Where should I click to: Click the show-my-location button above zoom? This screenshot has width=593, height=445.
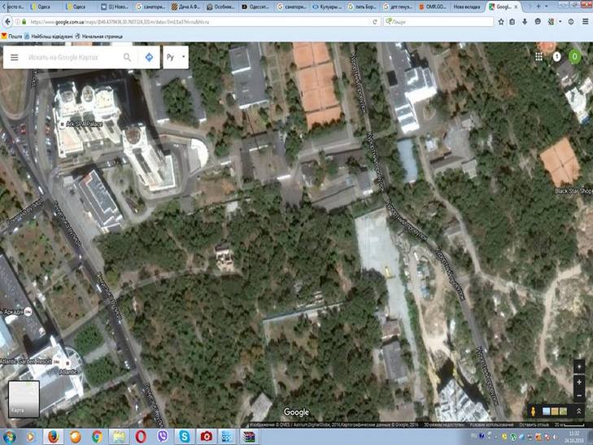[x=579, y=366]
